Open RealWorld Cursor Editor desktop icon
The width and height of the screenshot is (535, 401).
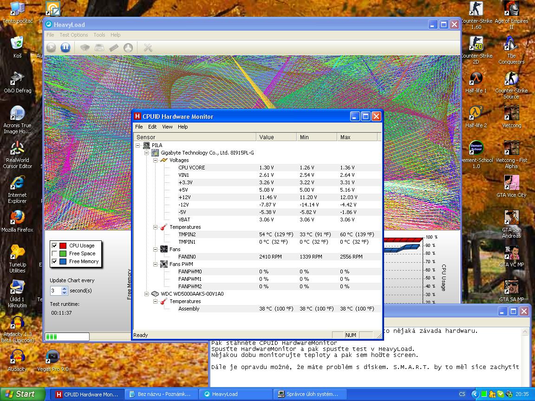17,155
